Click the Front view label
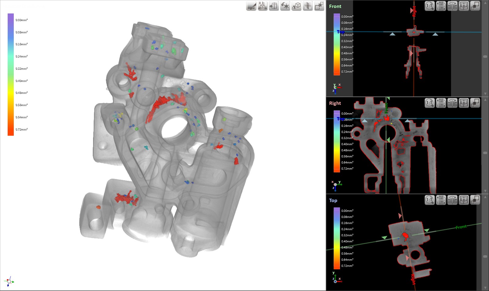 tap(335, 6)
